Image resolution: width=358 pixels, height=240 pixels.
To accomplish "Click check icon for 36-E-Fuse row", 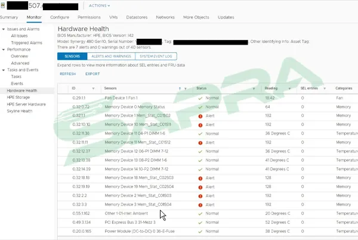I will [200, 232].
